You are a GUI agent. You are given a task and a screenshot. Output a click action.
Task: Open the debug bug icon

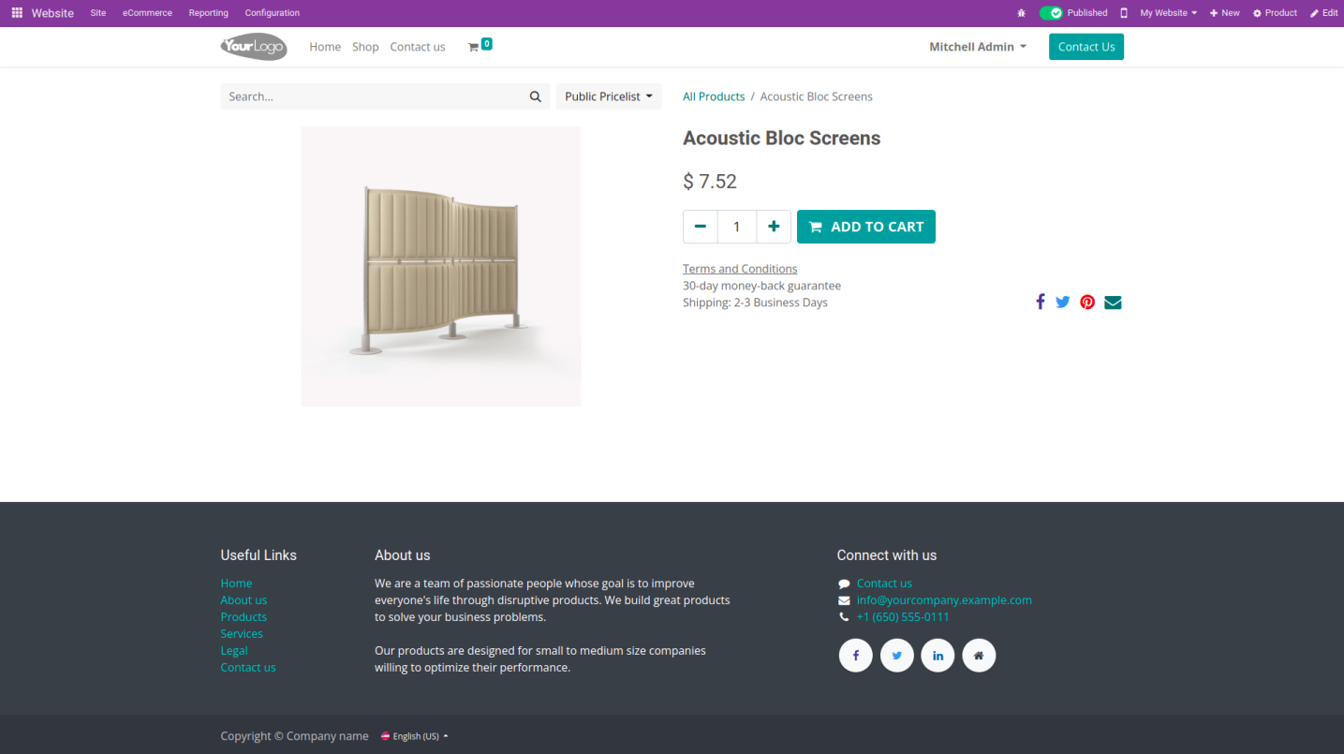(x=1021, y=13)
